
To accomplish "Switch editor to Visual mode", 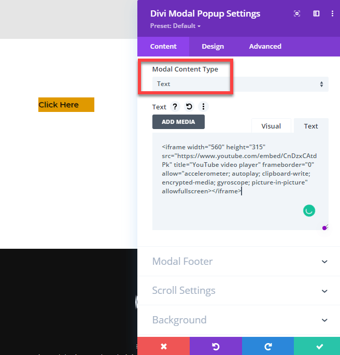I will coord(271,126).
